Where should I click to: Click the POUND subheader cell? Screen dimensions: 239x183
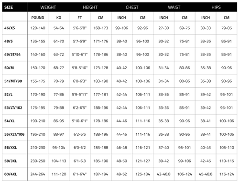pos(38,18)
